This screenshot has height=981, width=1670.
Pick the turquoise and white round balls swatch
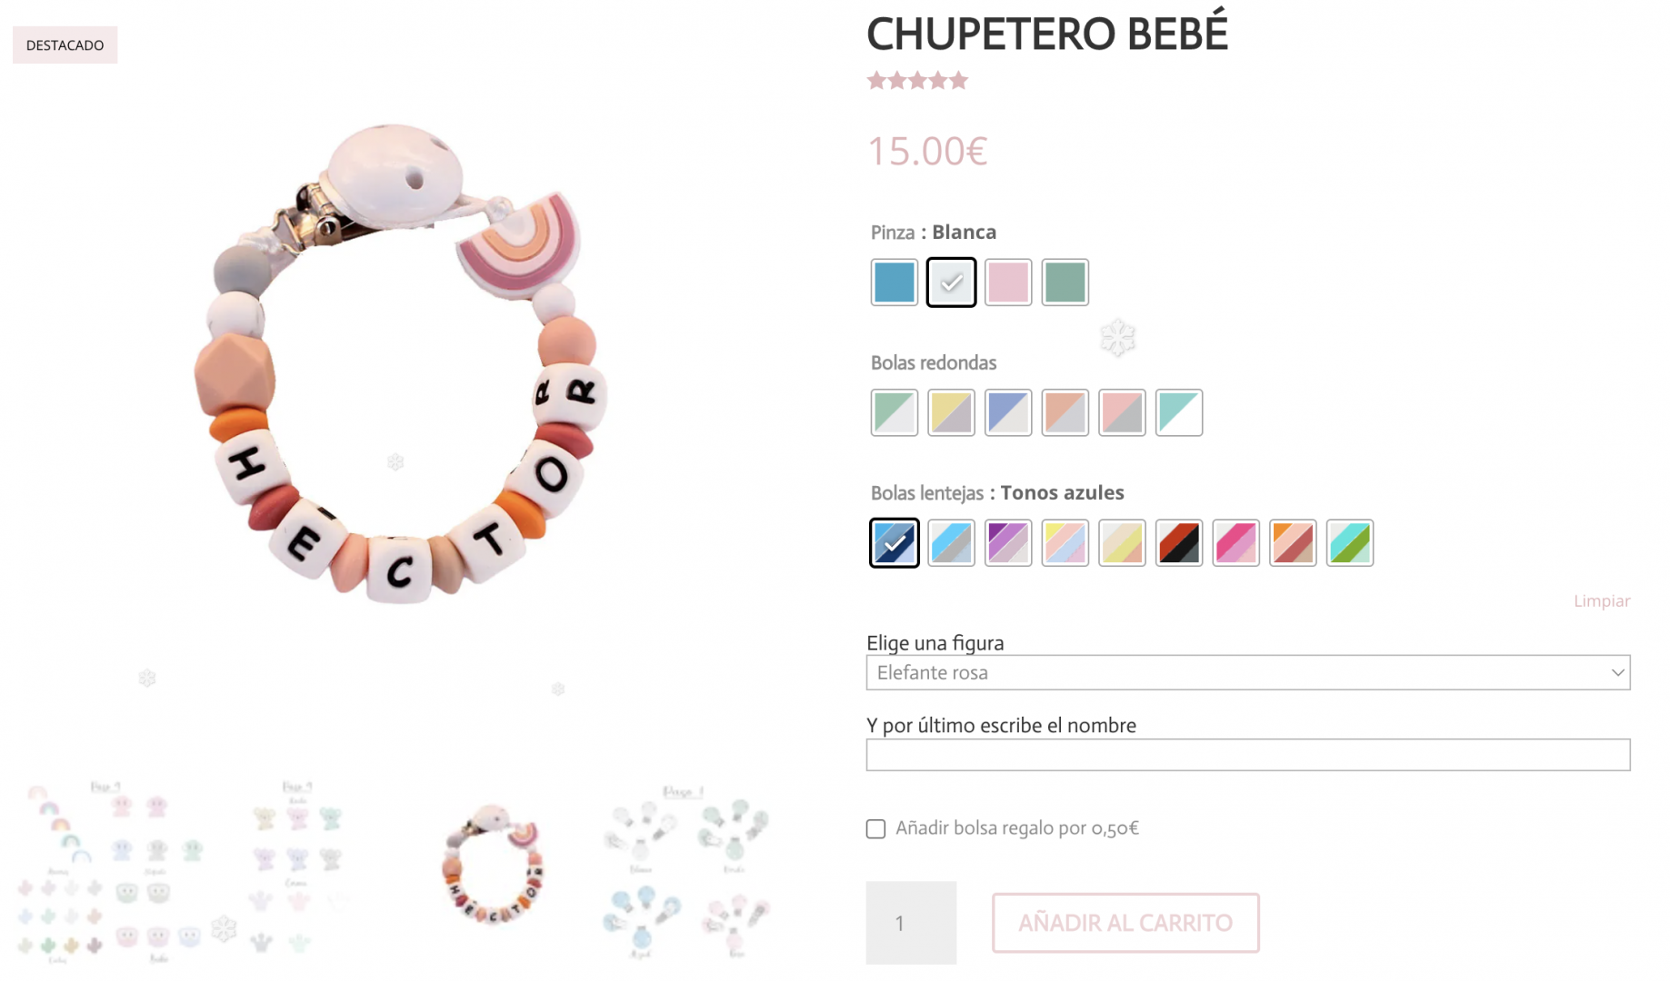(x=1179, y=412)
